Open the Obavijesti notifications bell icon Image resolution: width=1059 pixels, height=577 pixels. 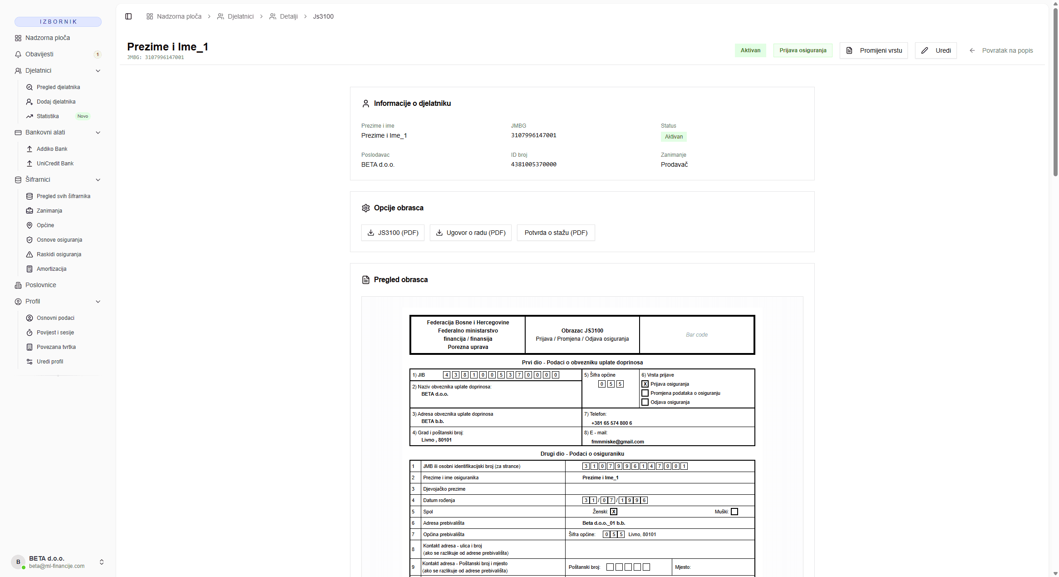tap(18, 54)
